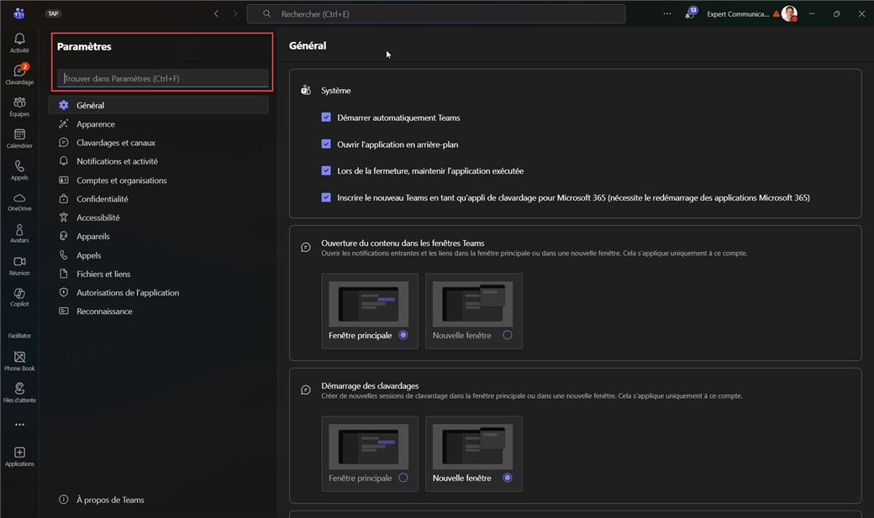Click the back navigation arrow
The width and height of the screenshot is (874, 518).
point(217,14)
